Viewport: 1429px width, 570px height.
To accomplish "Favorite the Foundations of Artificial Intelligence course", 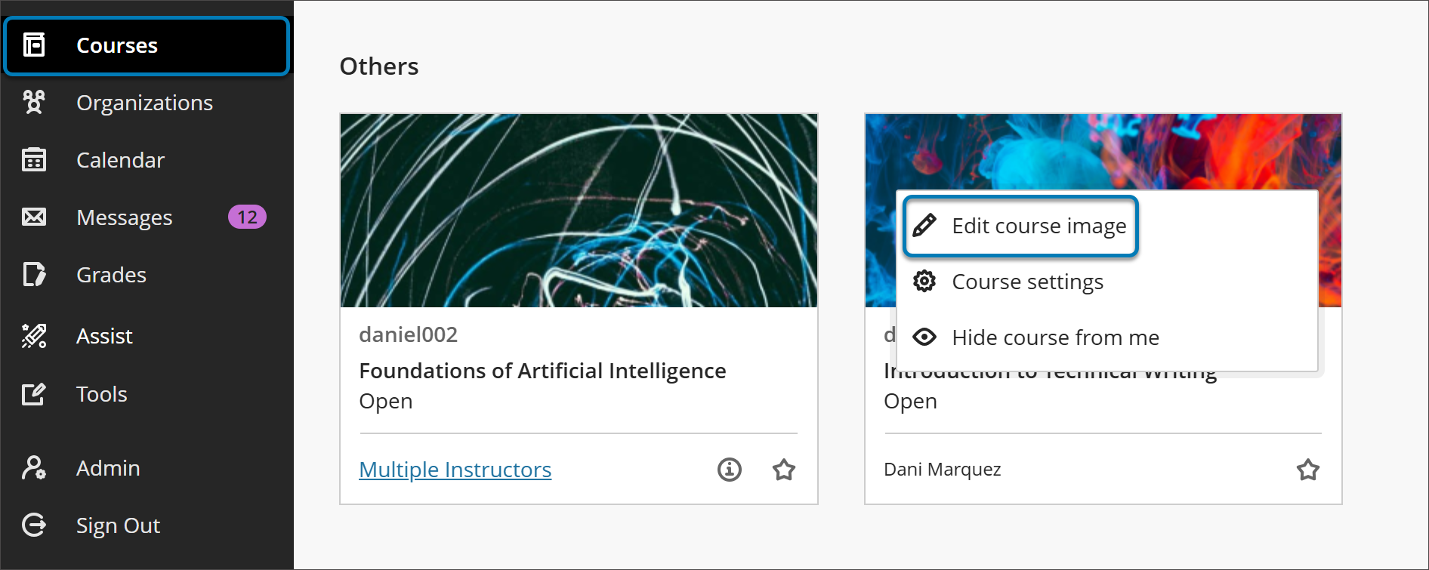I will [x=784, y=470].
